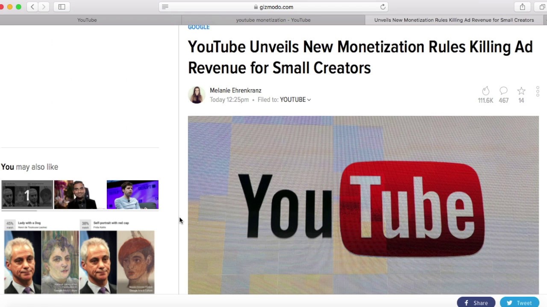Open second recommended thumbnail with smiling man
Image resolution: width=547 pixels, height=307 pixels.
tap(80, 194)
